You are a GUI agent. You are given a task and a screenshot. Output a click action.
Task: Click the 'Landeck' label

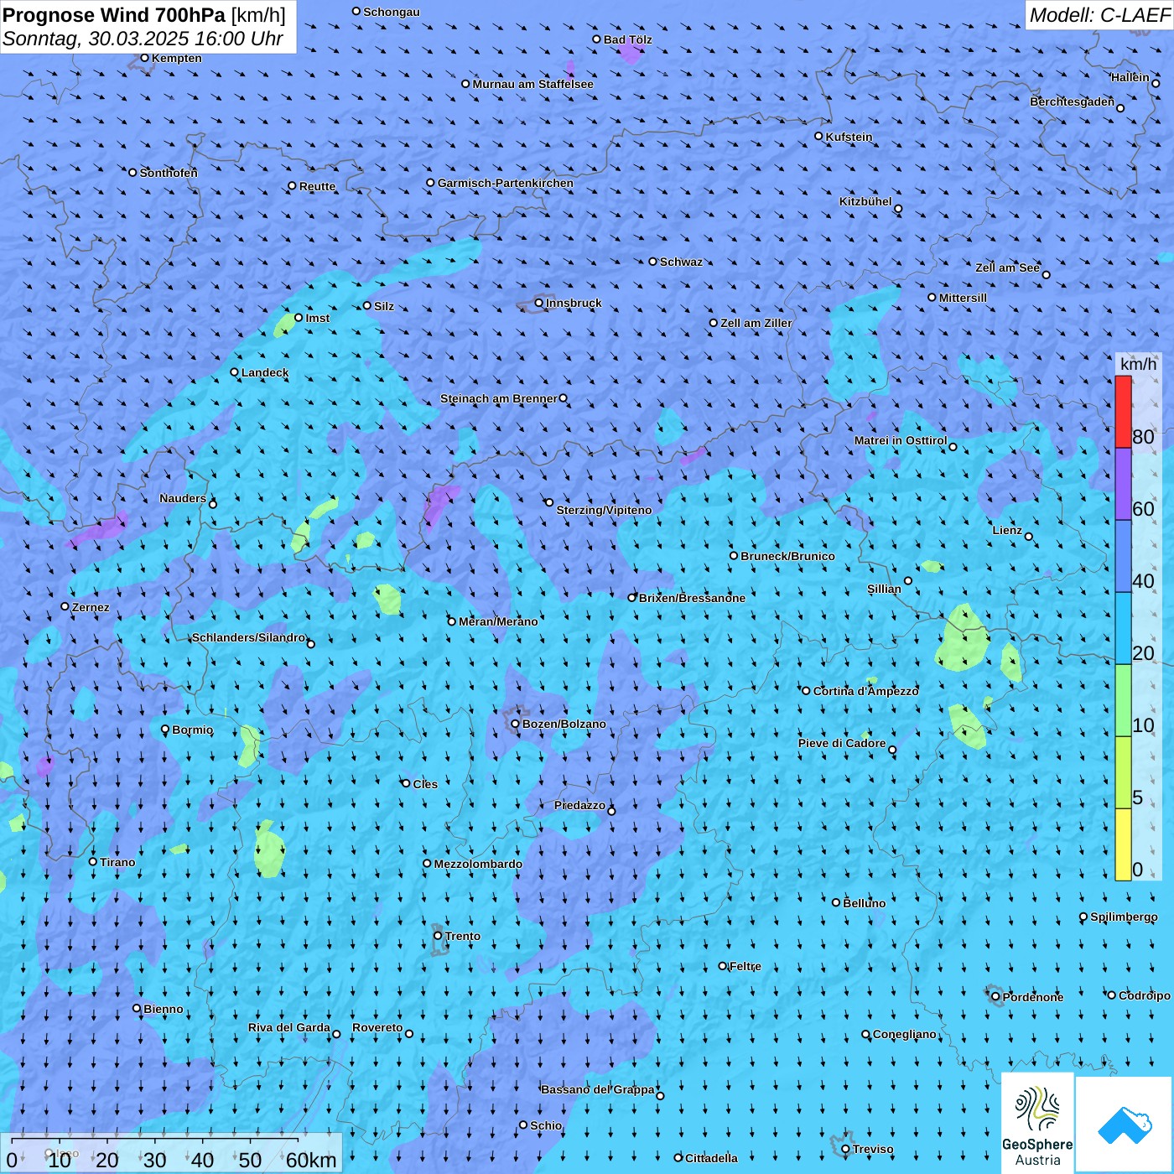(265, 372)
